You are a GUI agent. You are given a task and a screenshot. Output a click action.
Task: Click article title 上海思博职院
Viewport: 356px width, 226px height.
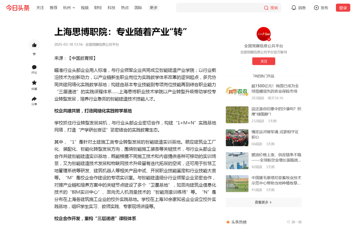click(x=121, y=32)
